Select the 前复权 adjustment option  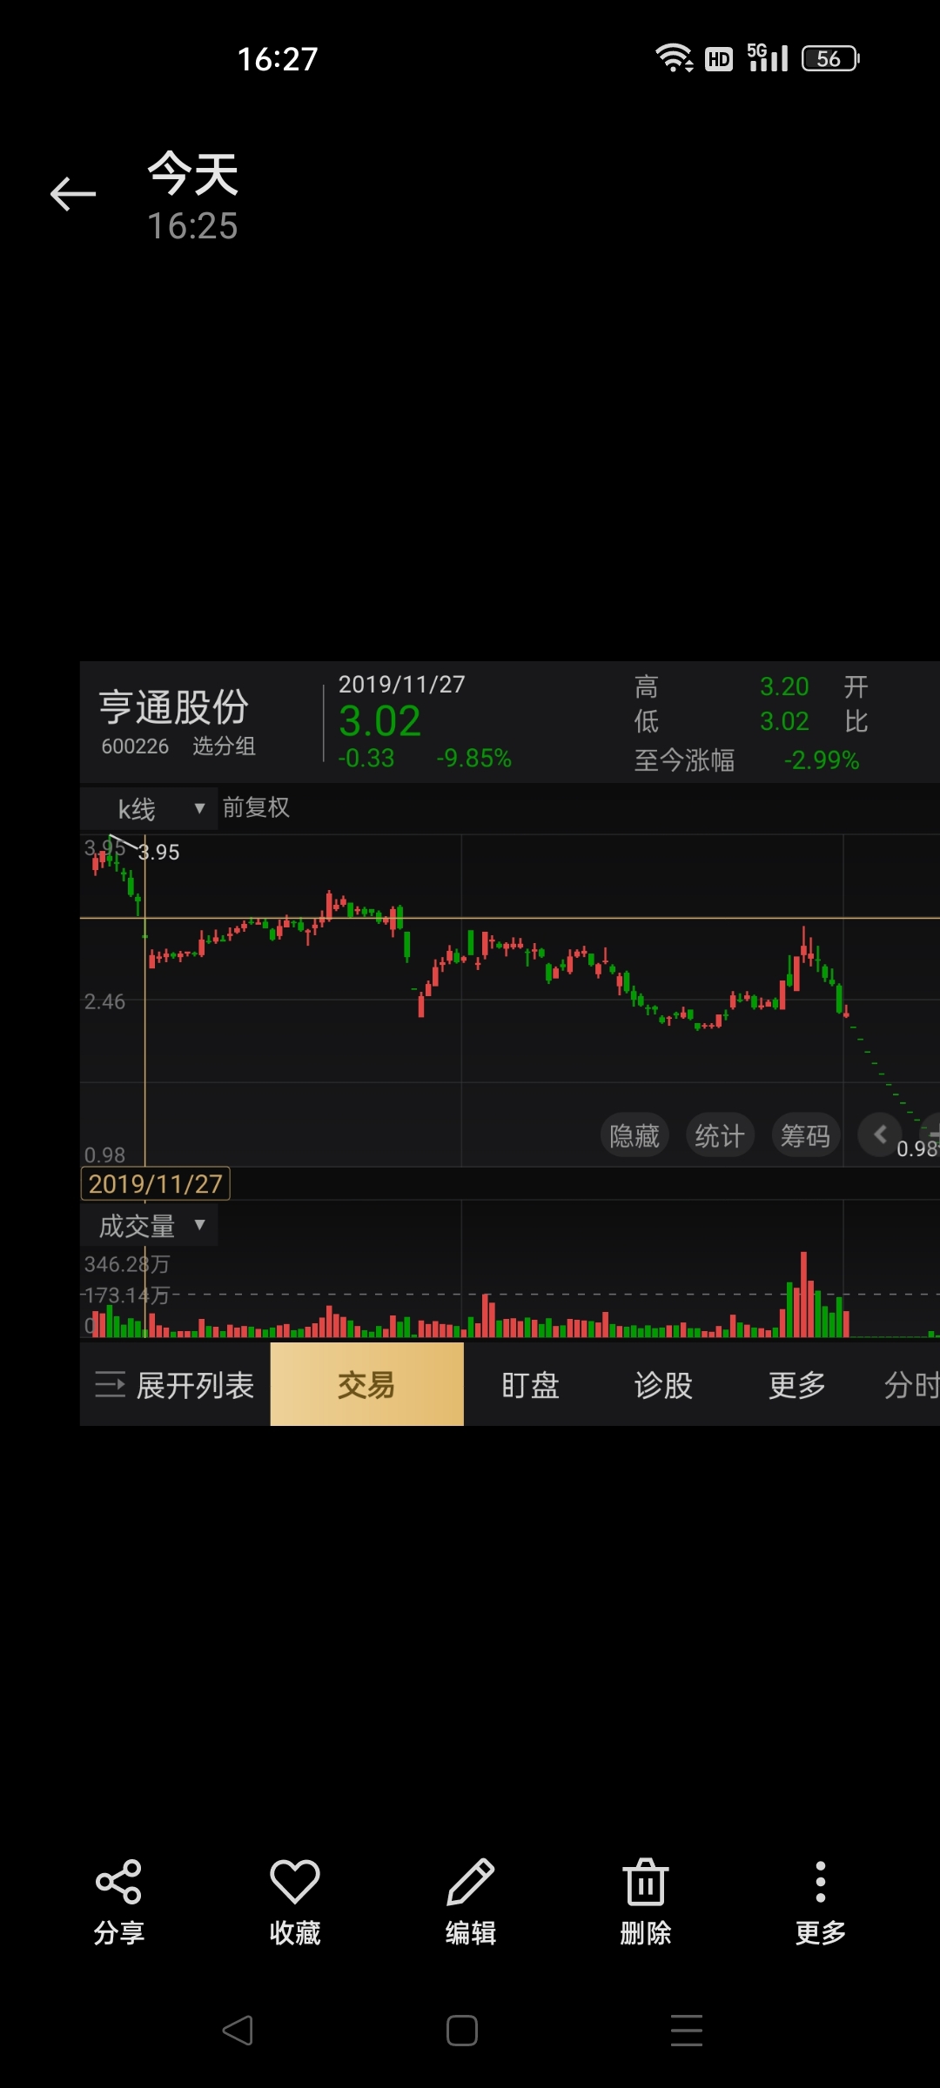point(256,808)
